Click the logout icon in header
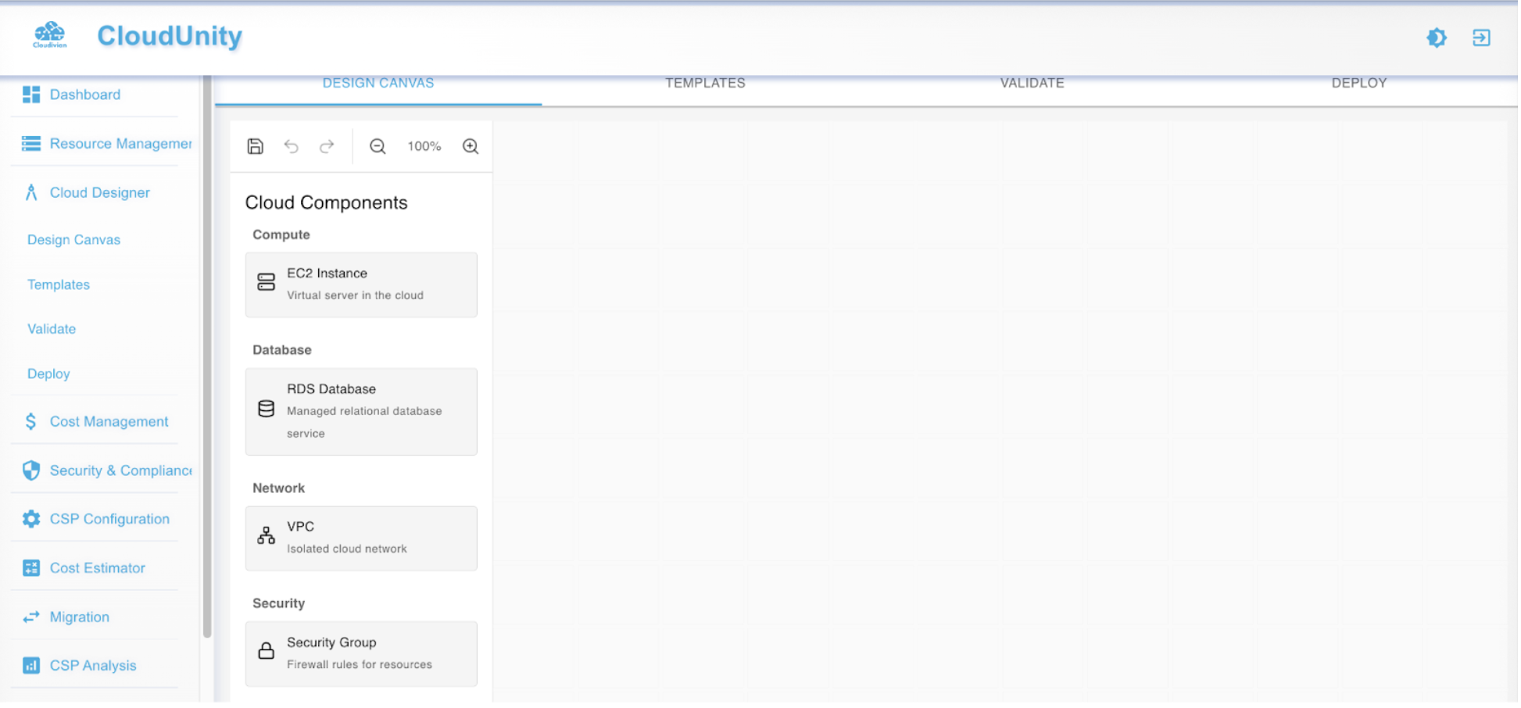 (x=1480, y=38)
